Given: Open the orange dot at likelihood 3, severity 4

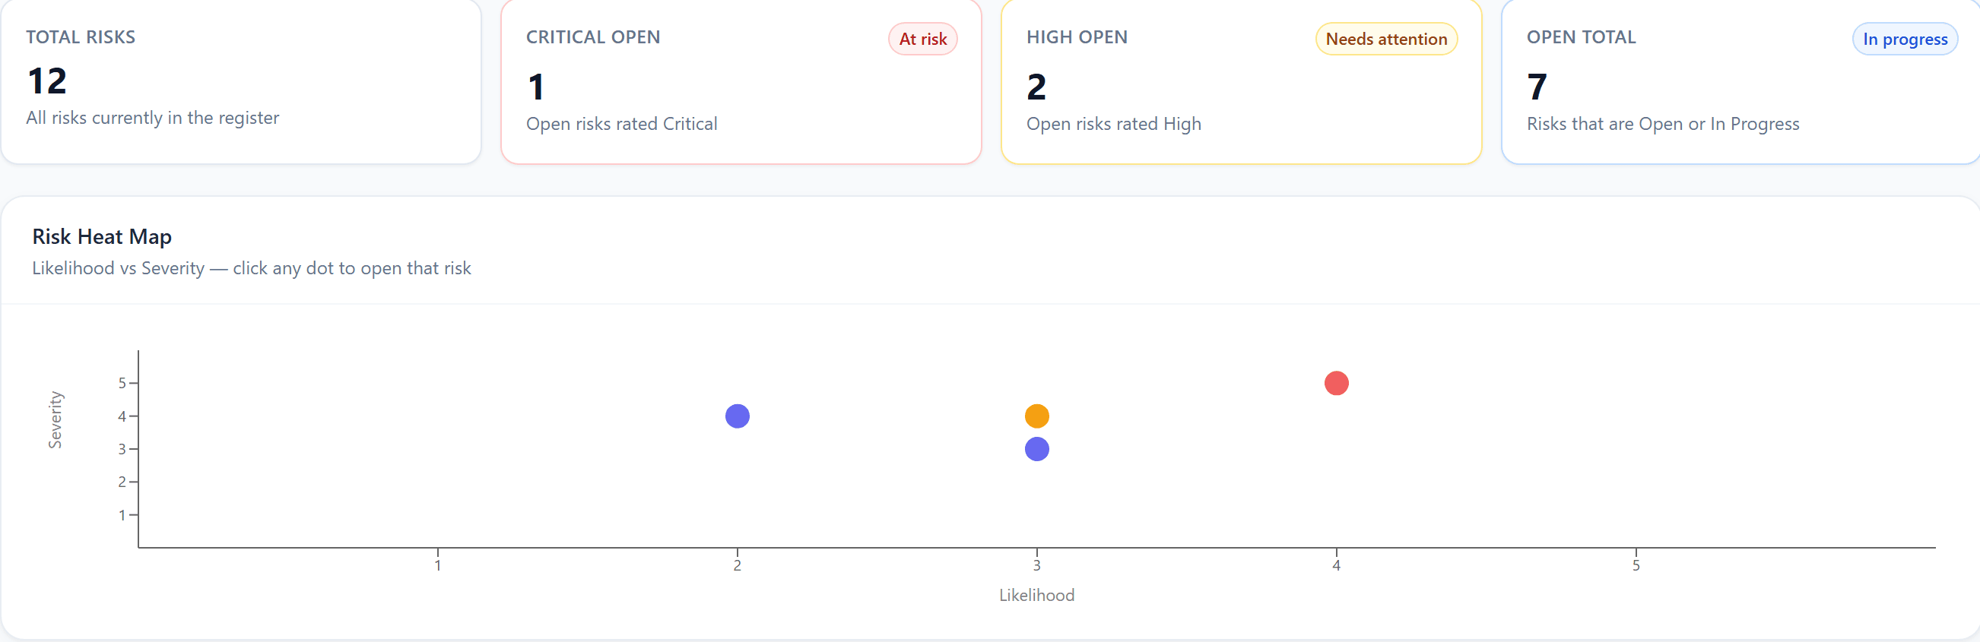Looking at the screenshot, I should pyautogui.click(x=1036, y=416).
